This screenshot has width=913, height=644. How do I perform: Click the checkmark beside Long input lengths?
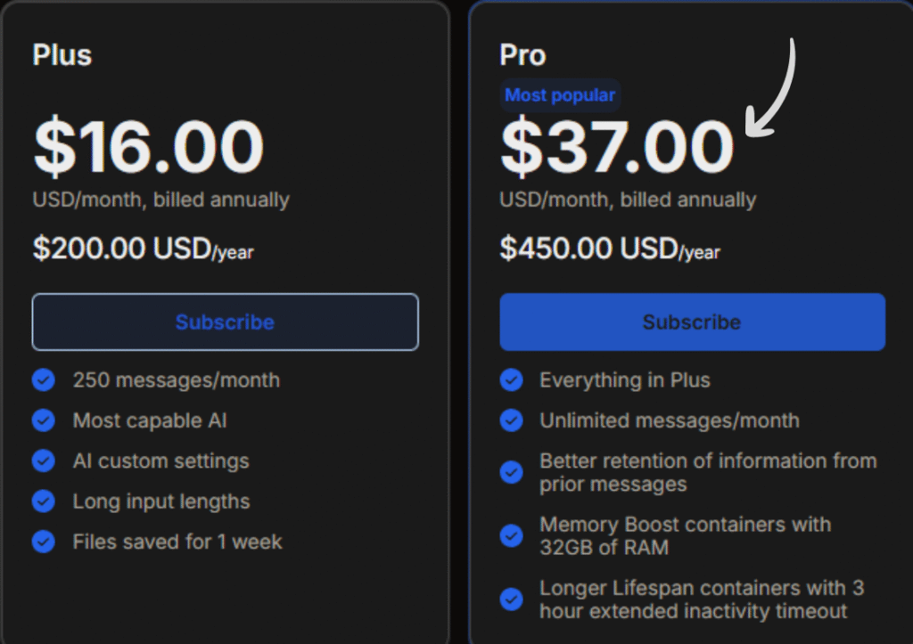pos(43,501)
